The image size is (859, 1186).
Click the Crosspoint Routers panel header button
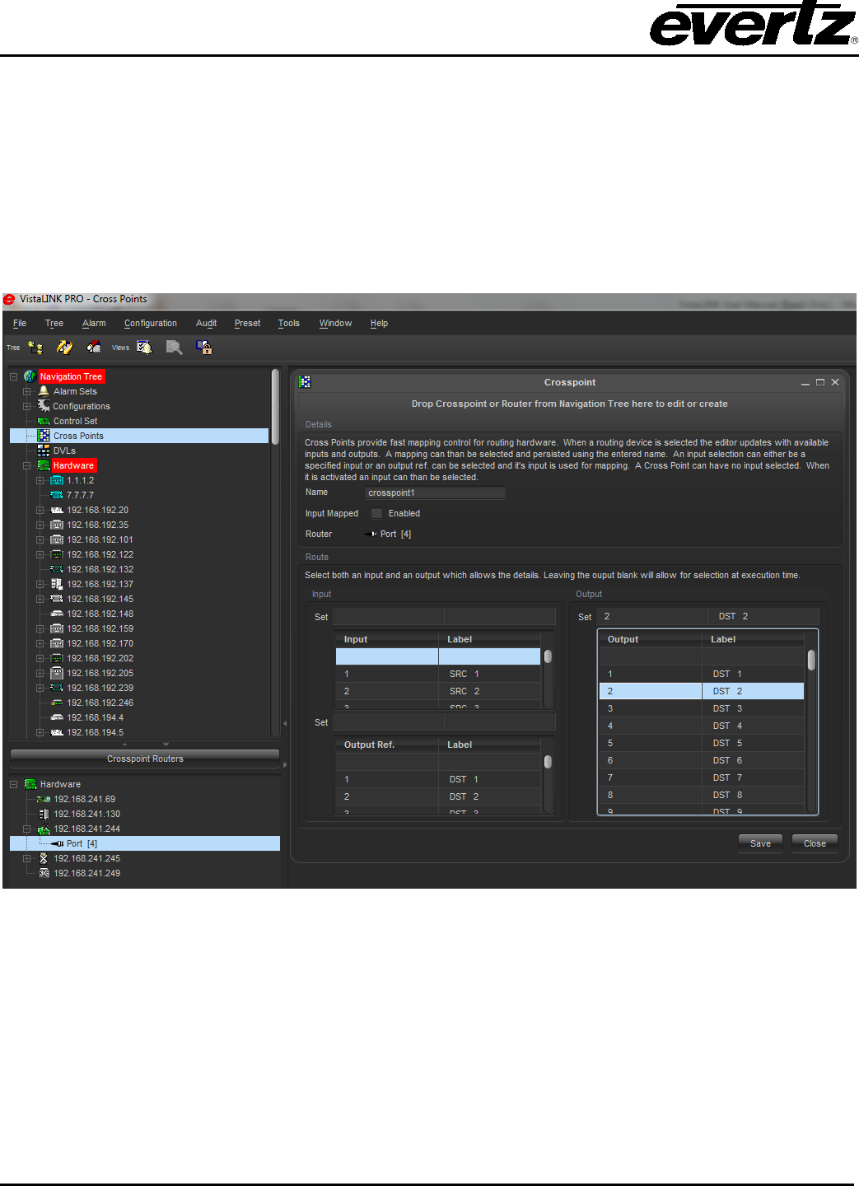pyautogui.click(x=145, y=759)
